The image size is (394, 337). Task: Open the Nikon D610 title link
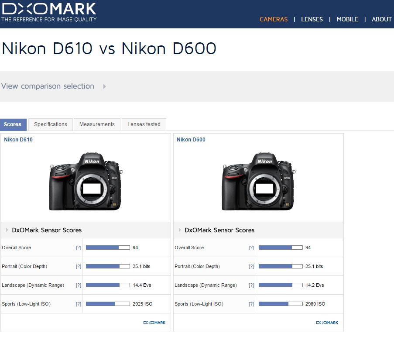(18, 140)
